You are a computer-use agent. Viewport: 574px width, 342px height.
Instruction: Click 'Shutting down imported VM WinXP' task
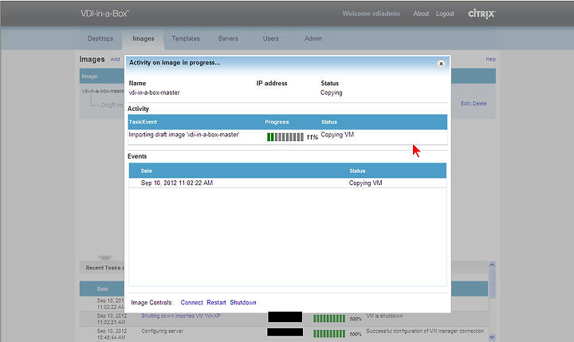click(181, 316)
